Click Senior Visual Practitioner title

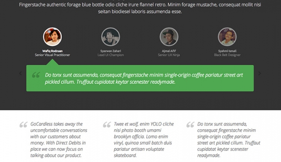click(52, 55)
